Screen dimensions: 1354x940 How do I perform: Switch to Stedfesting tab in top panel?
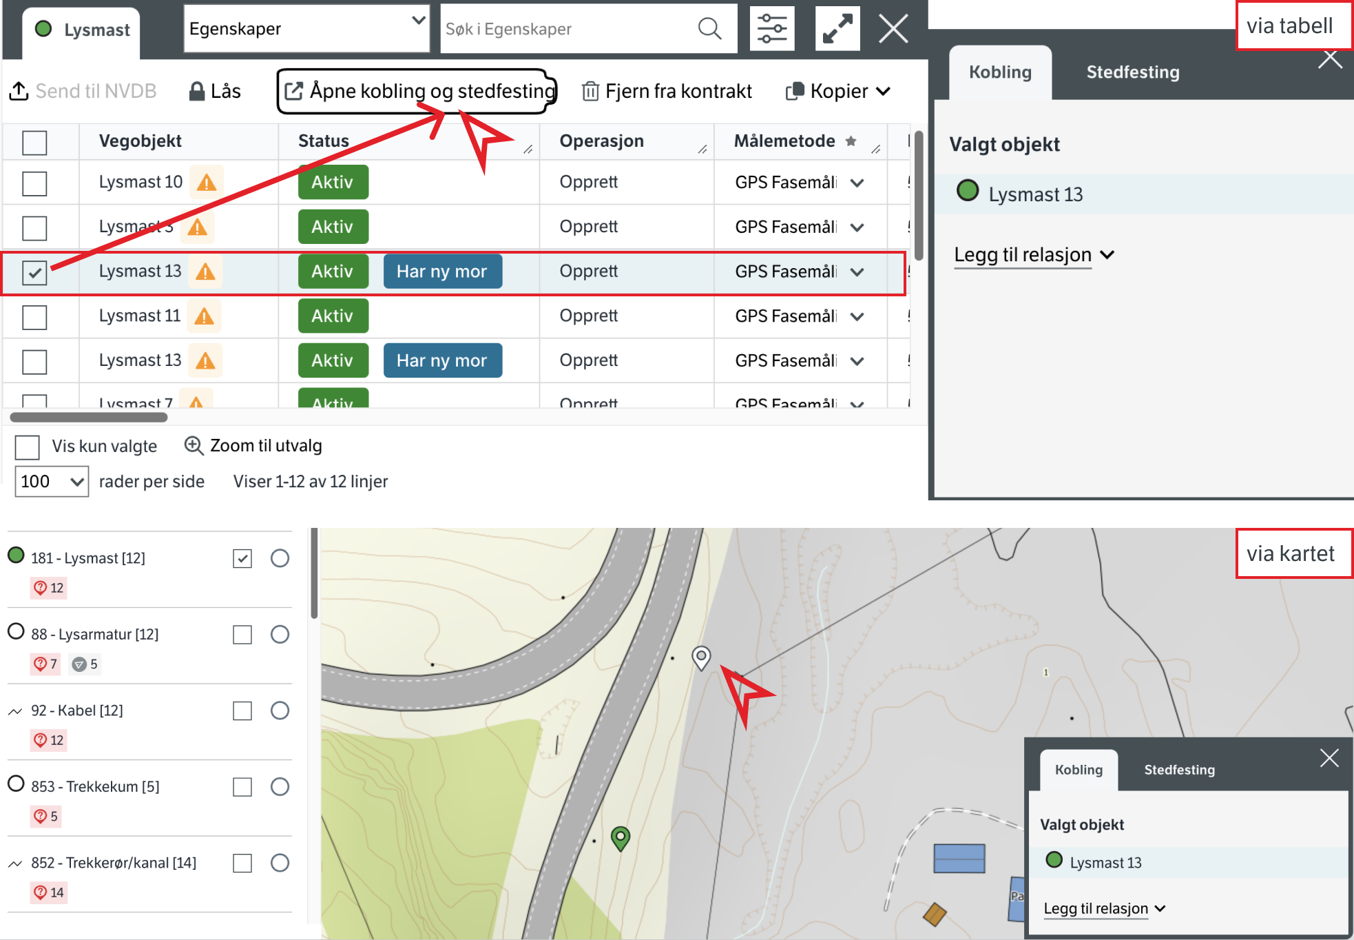[1132, 72]
